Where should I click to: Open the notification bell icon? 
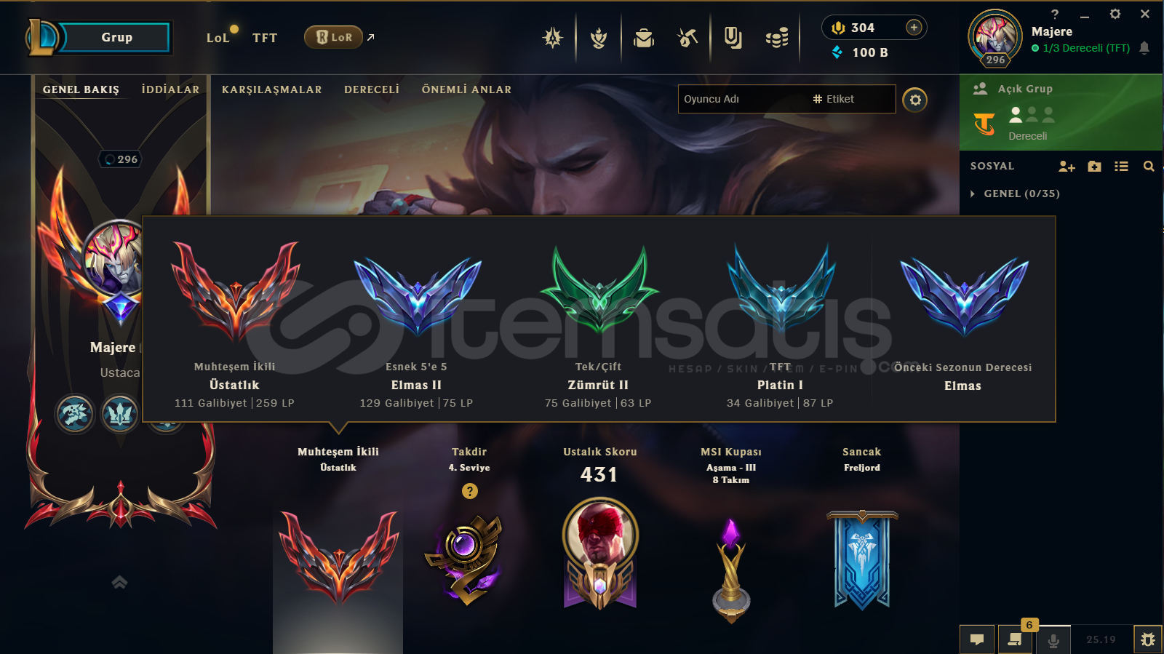1144,48
